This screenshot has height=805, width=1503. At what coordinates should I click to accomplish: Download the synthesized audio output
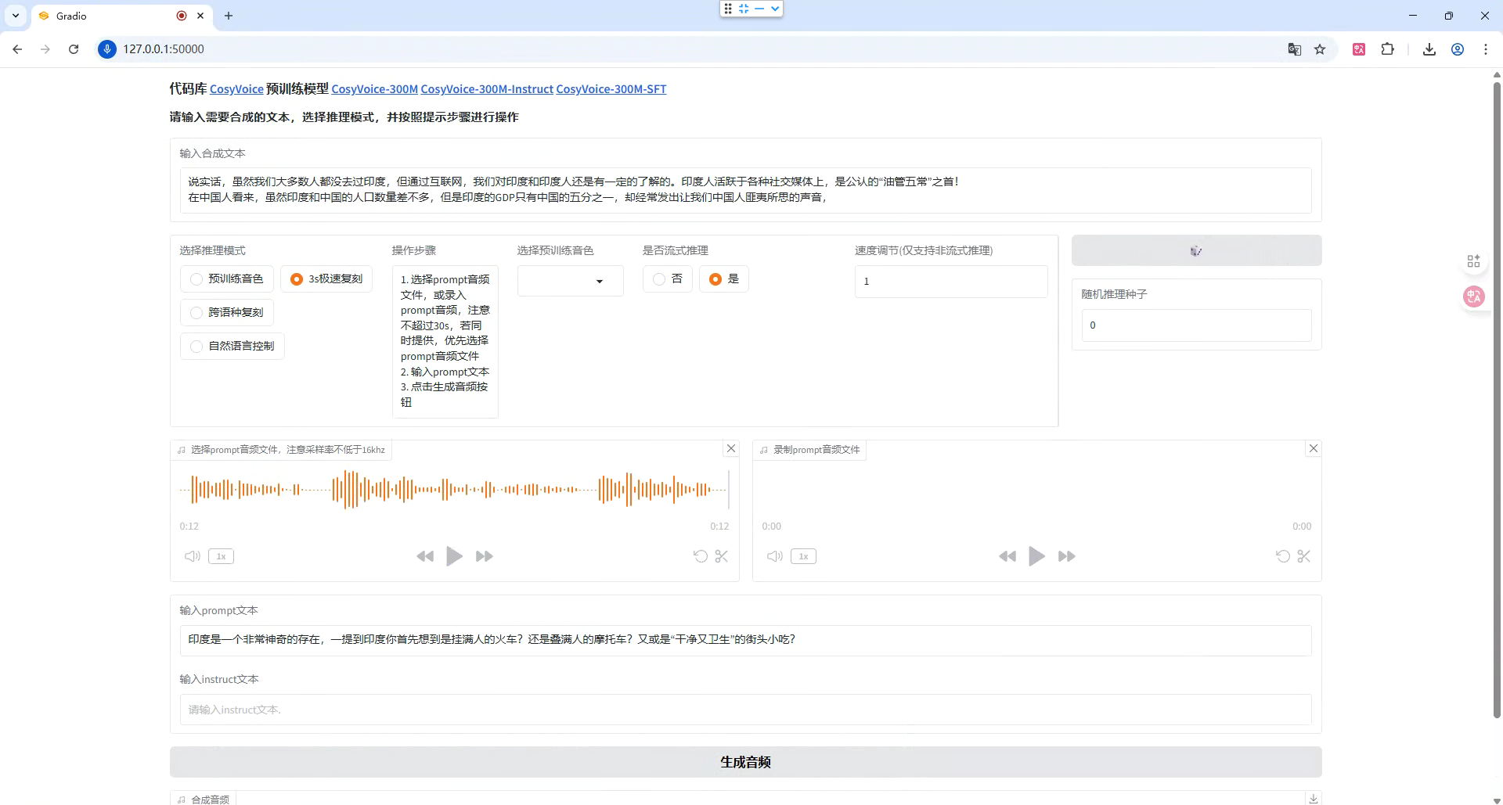[x=1314, y=798]
